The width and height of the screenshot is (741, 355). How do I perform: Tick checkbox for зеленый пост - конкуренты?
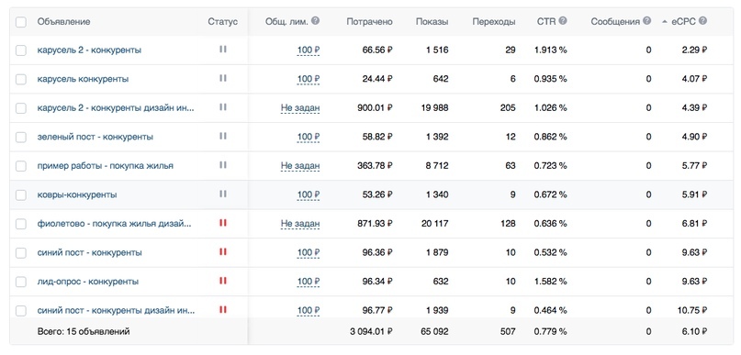click(21, 137)
